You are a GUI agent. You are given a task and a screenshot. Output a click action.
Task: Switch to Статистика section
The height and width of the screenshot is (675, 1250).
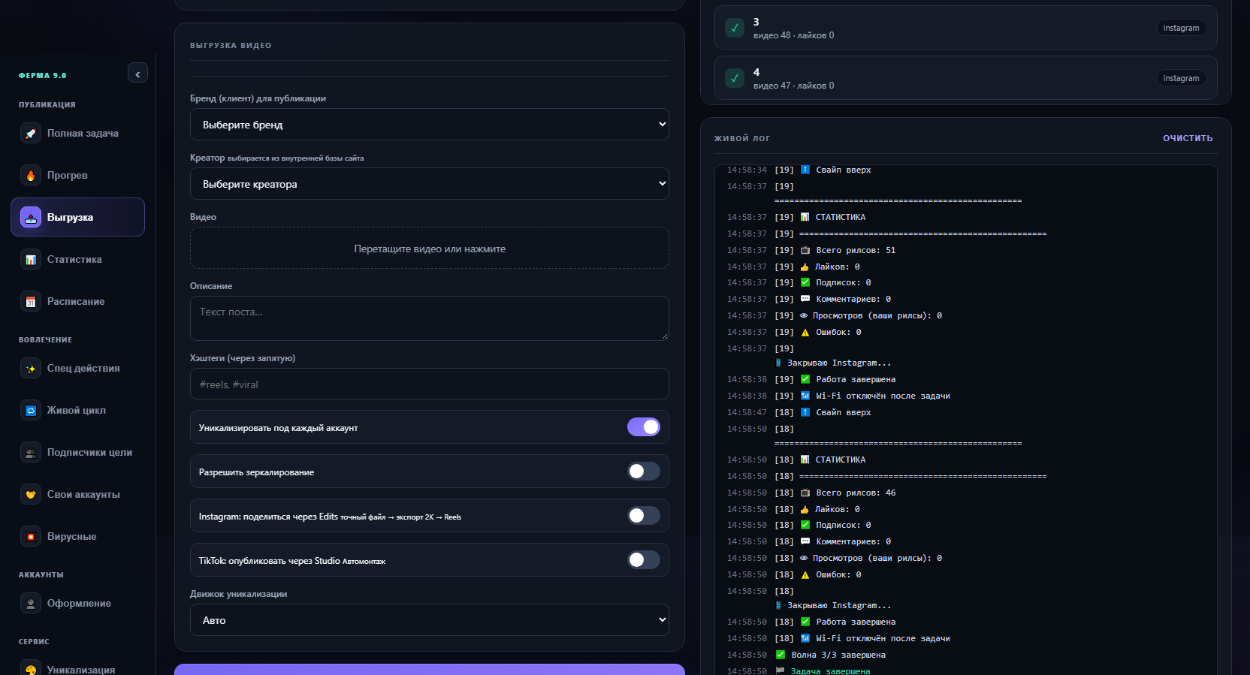78,260
